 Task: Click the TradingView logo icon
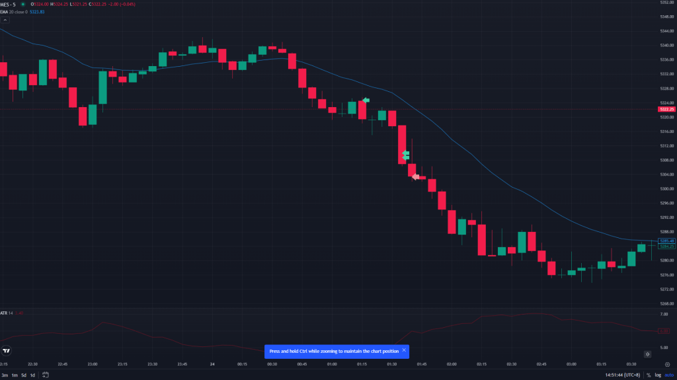coord(7,351)
